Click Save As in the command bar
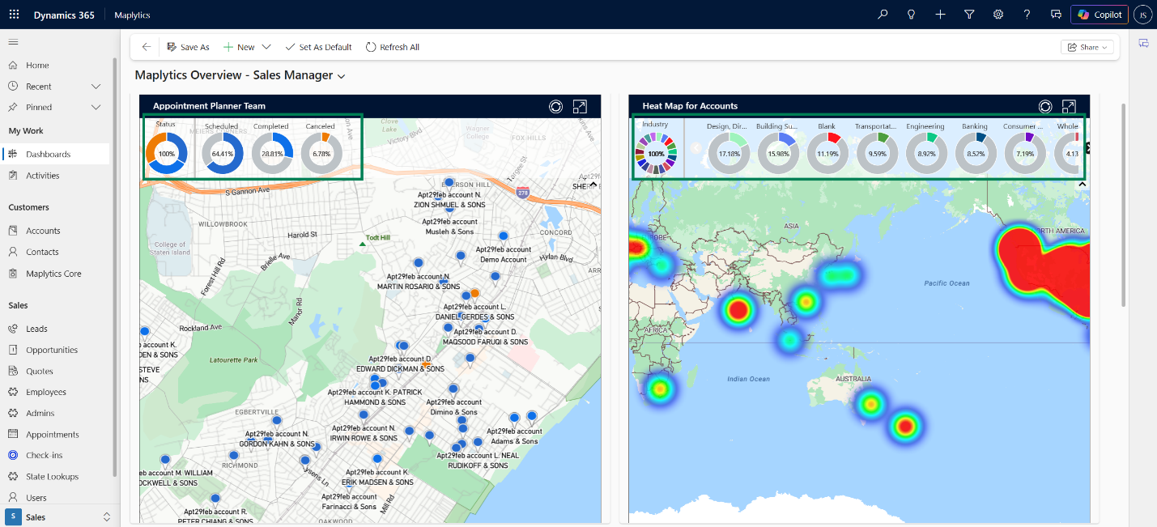1157x527 pixels. click(x=188, y=47)
